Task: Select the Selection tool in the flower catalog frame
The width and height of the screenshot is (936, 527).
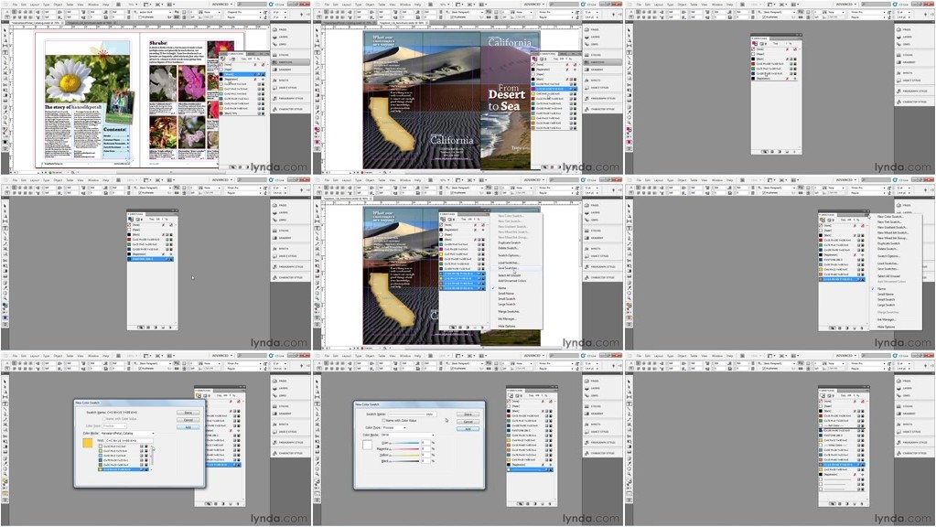Action: (x=5, y=30)
